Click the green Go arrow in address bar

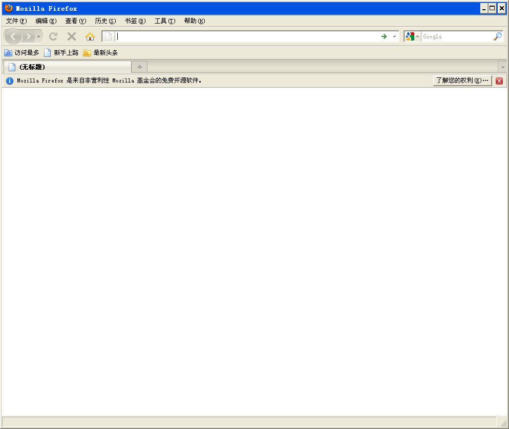(384, 36)
